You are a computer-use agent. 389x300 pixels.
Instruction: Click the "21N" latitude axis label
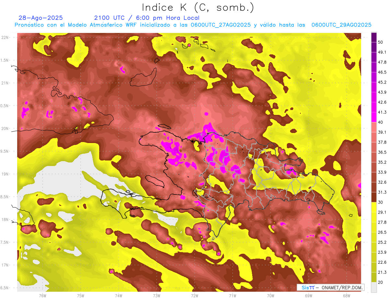click(x=5, y=83)
